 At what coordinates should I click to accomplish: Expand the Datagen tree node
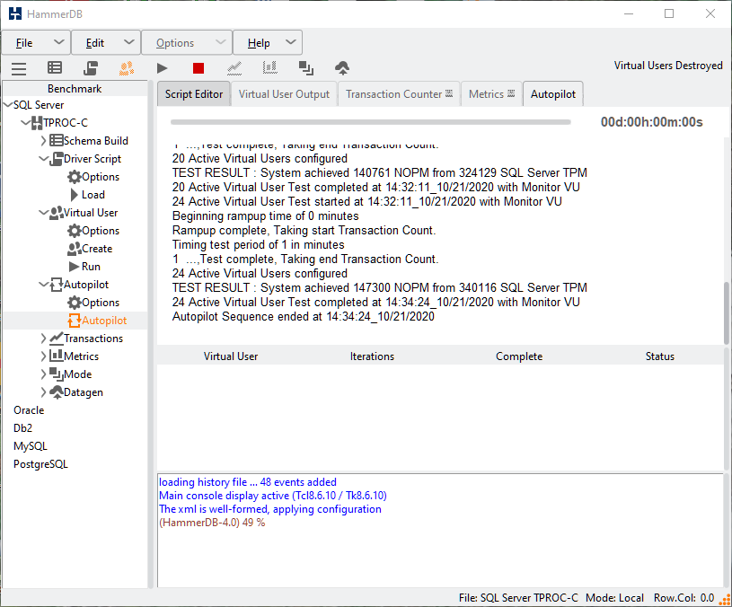(43, 392)
